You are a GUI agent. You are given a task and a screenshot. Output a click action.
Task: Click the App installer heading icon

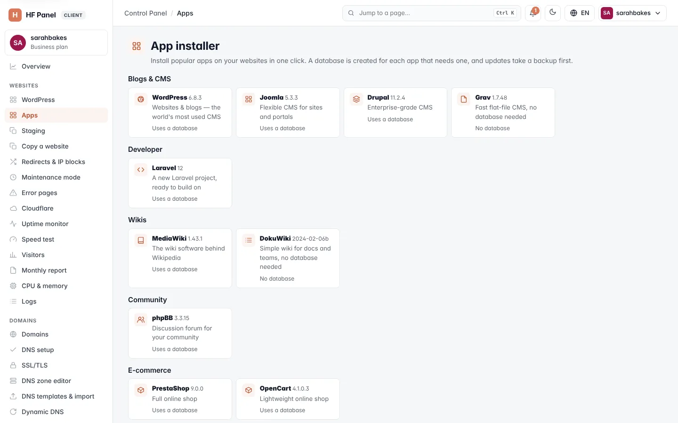tap(137, 46)
